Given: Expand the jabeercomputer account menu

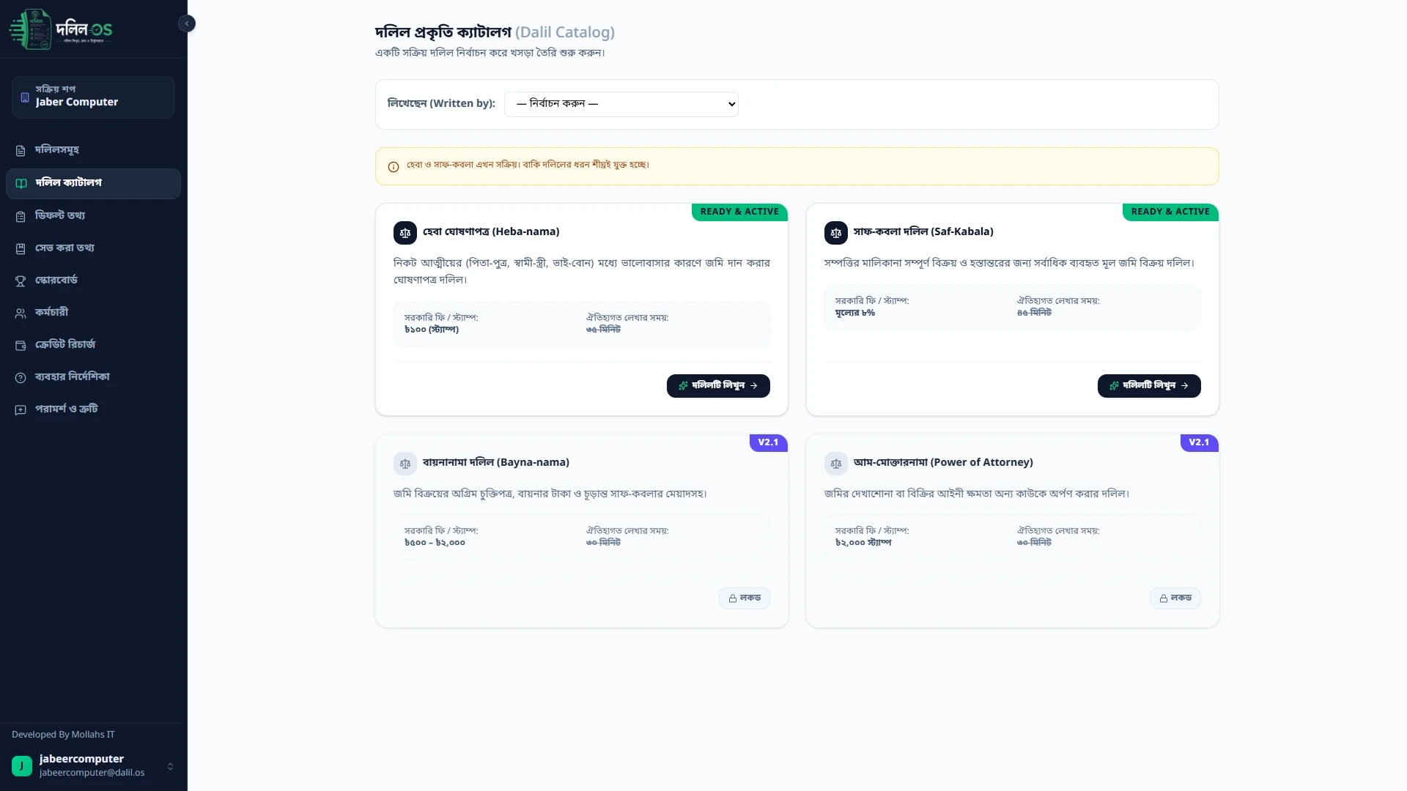Looking at the screenshot, I should click(170, 766).
